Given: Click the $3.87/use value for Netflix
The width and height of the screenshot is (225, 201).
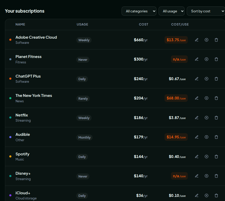Looking at the screenshot, I should [x=177, y=118].
